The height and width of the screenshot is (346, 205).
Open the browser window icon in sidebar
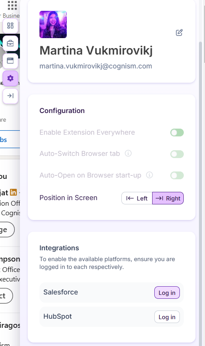point(10,61)
